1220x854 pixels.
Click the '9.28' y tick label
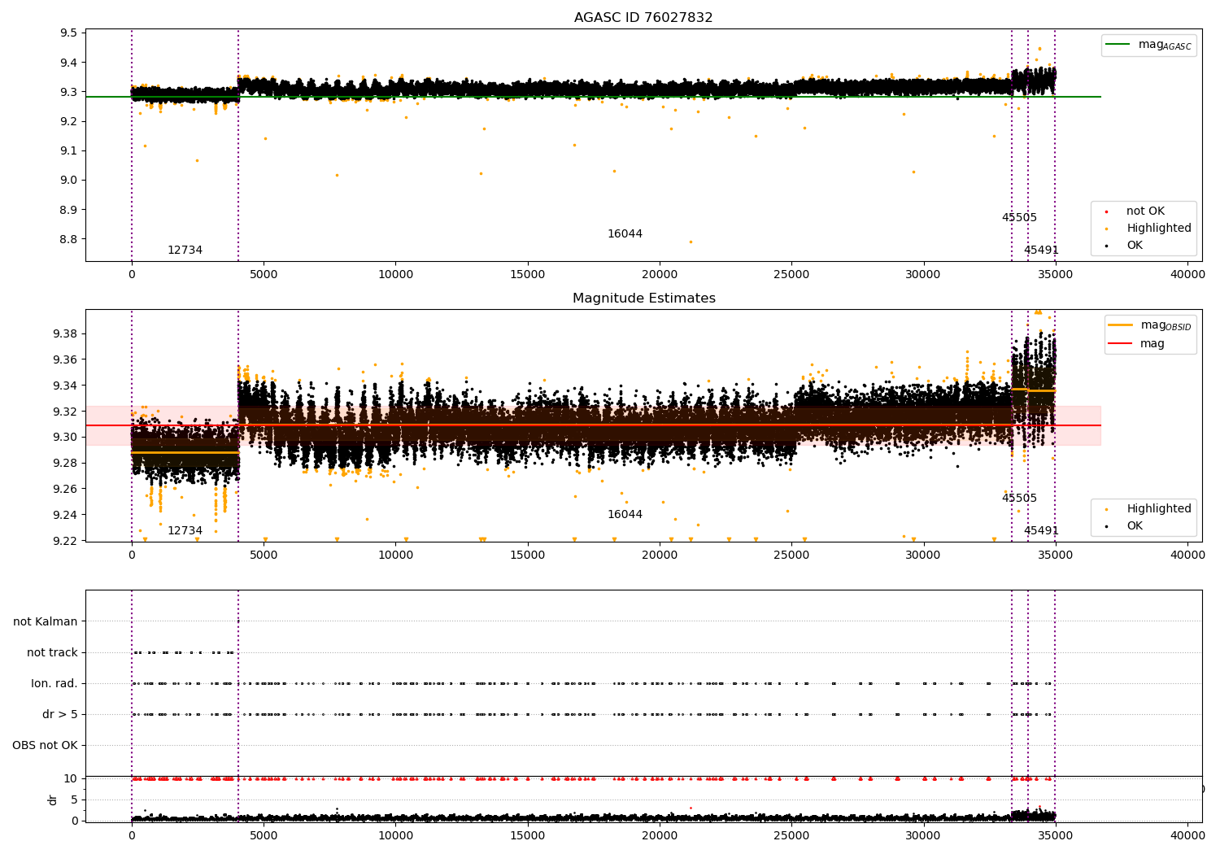click(x=66, y=464)
